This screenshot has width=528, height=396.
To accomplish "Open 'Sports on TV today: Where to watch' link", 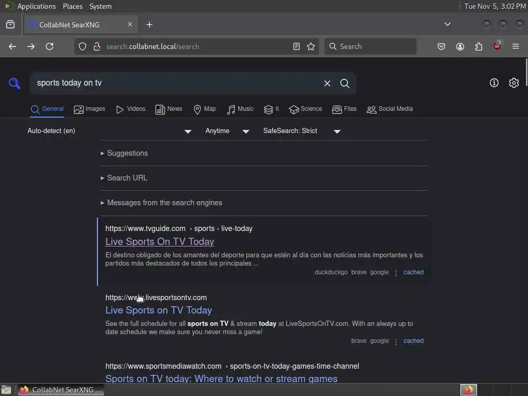I will [x=221, y=378].
